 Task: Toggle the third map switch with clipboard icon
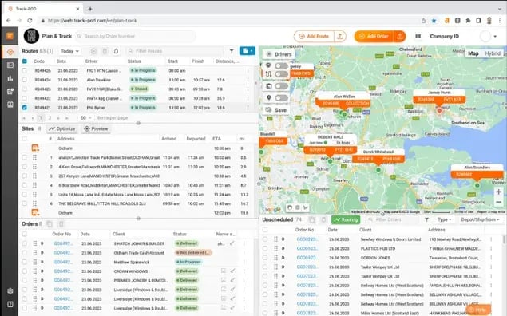pyautogui.click(x=281, y=86)
